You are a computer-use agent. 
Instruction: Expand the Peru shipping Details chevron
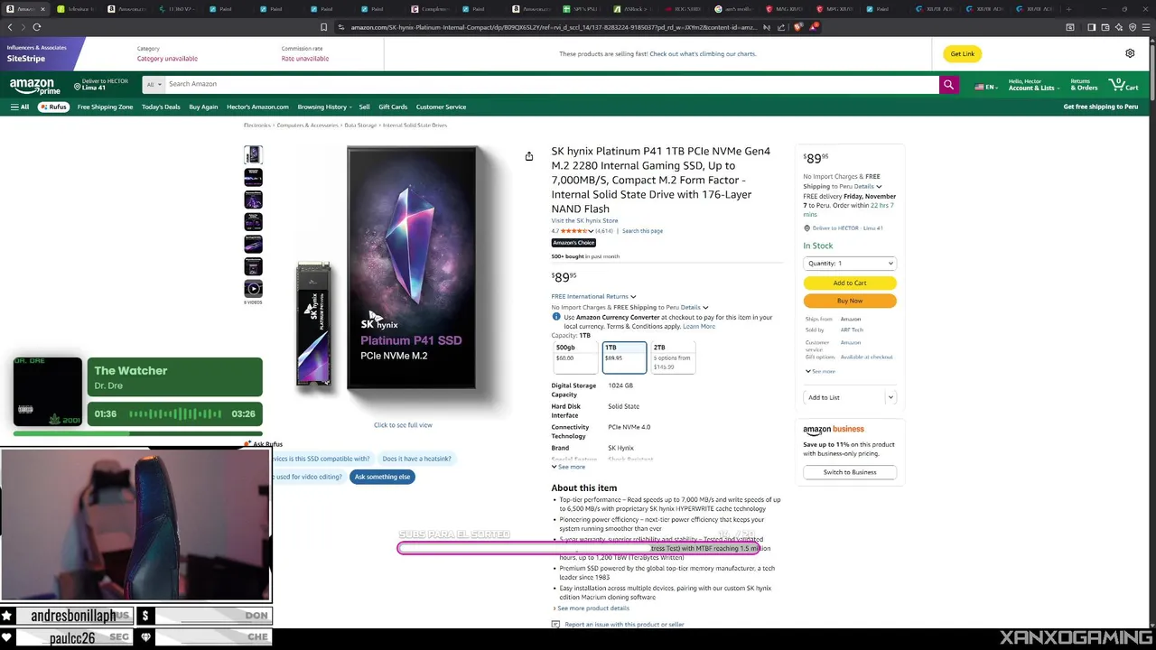tap(705, 308)
